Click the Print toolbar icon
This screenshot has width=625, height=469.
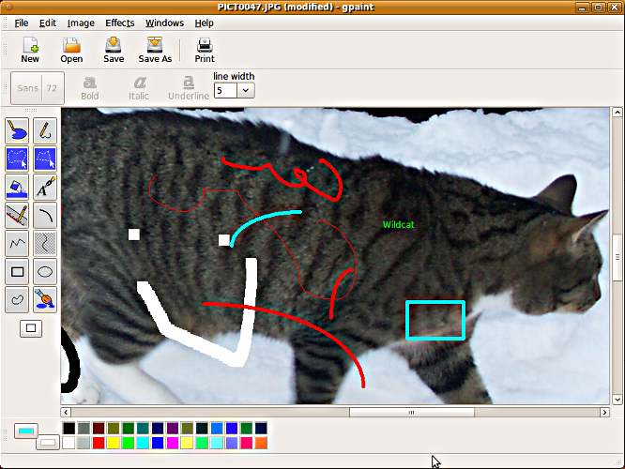tap(205, 50)
